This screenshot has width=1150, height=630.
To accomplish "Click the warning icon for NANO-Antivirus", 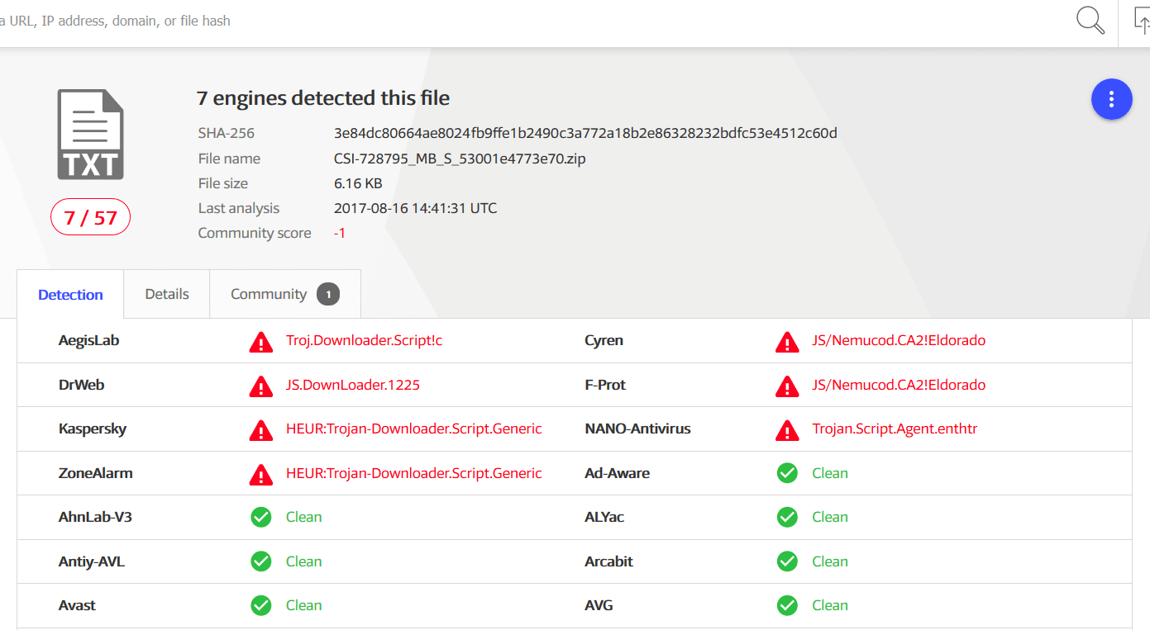I will click(787, 429).
